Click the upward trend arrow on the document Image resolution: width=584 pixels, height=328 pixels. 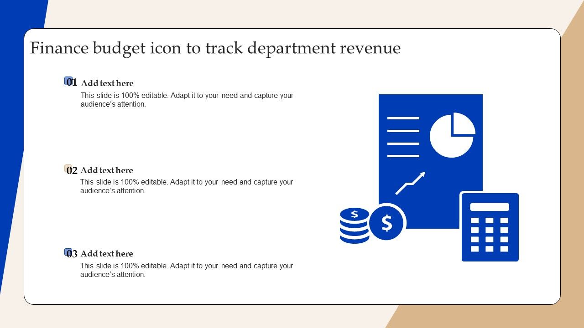click(x=410, y=183)
